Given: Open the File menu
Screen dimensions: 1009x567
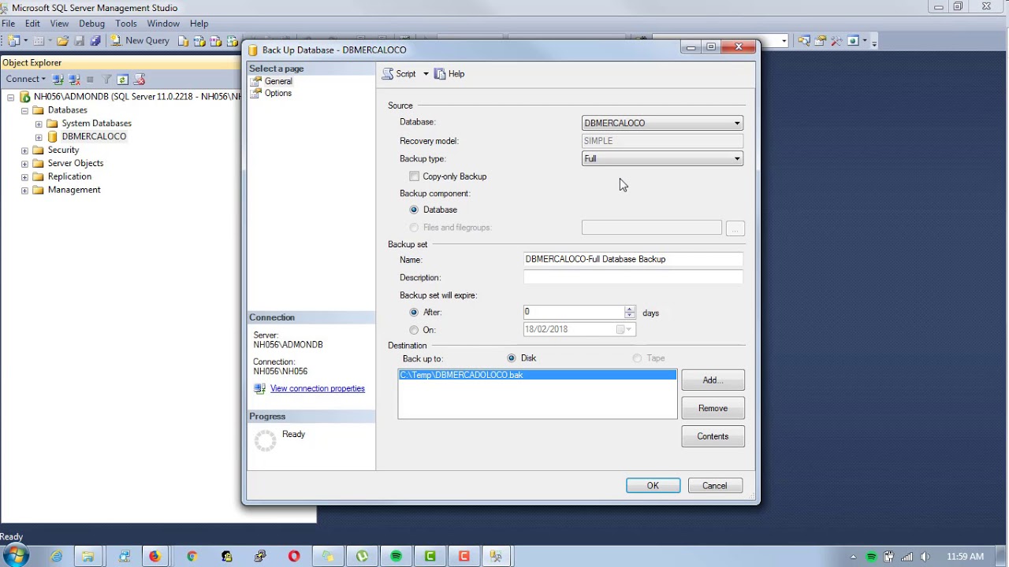Looking at the screenshot, I should point(8,24).
